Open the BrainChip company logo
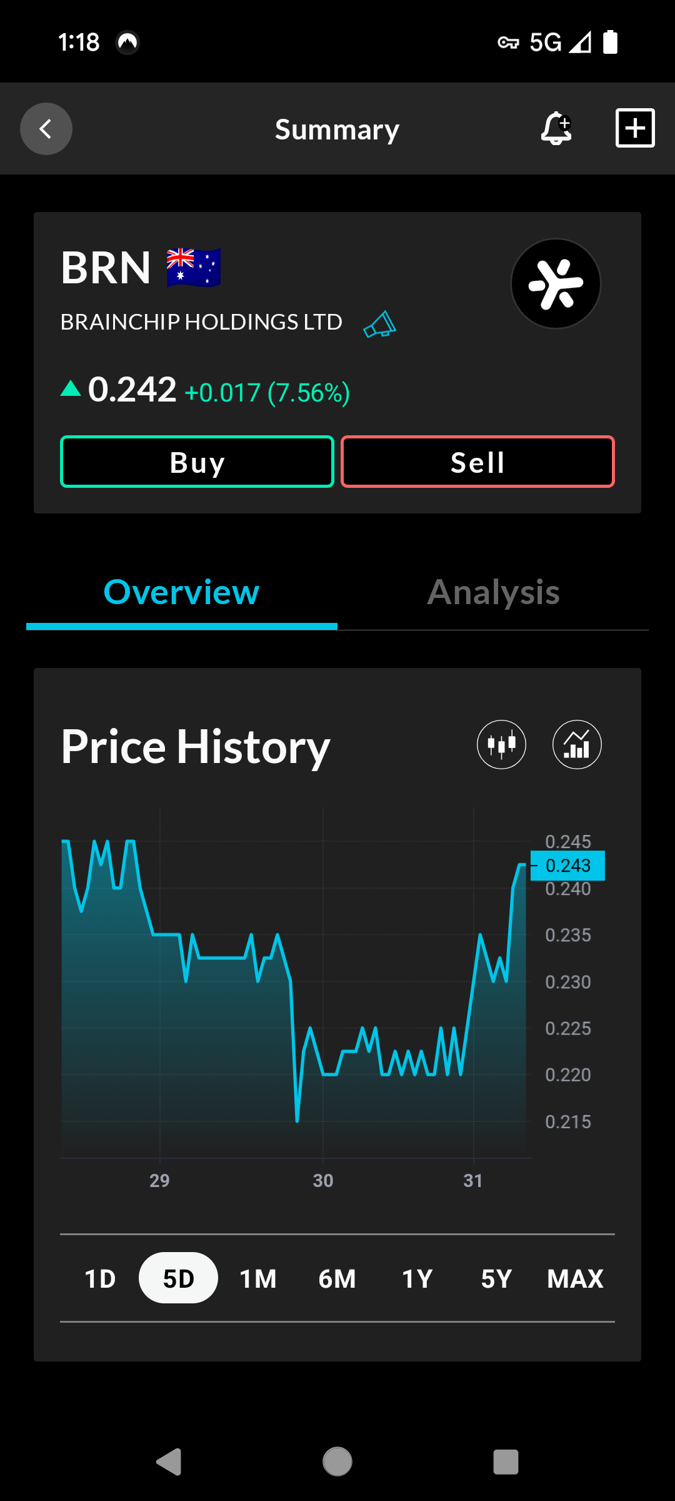The height and width of the screenshot is (1501, 675). click(x=556, y=283)
